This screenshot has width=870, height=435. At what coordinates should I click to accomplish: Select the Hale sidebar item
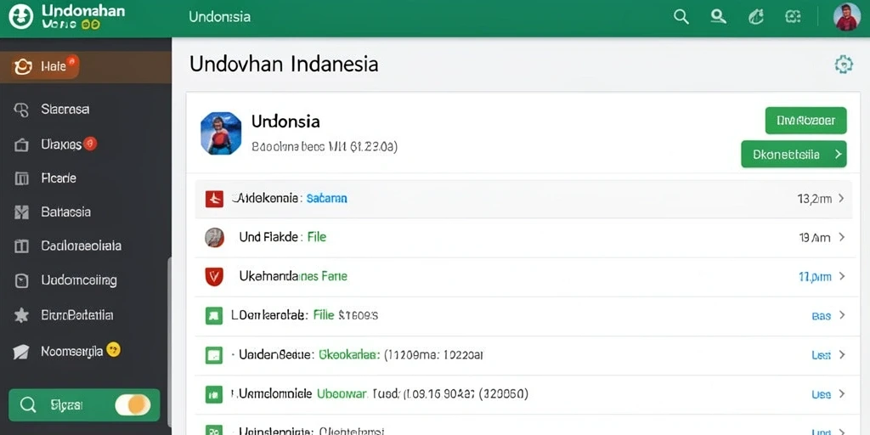pyautogui.click(x=86, y=67)
